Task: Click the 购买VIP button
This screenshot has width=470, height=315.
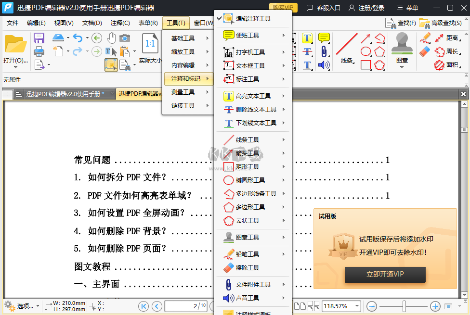Action: tap(283, 8)
